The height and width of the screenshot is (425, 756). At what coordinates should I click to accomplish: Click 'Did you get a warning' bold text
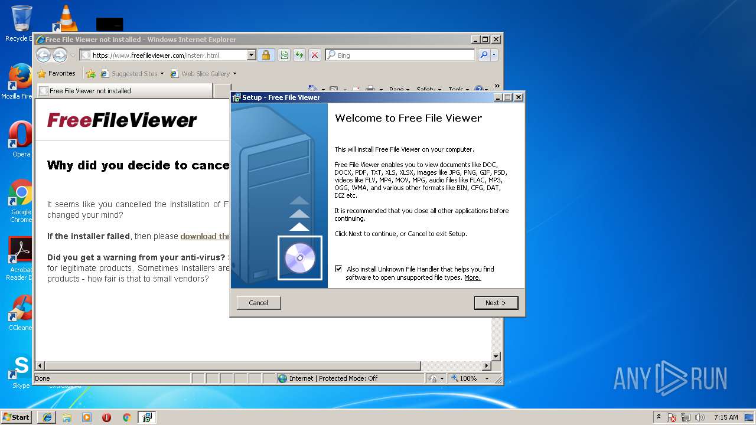pos(136,257)
